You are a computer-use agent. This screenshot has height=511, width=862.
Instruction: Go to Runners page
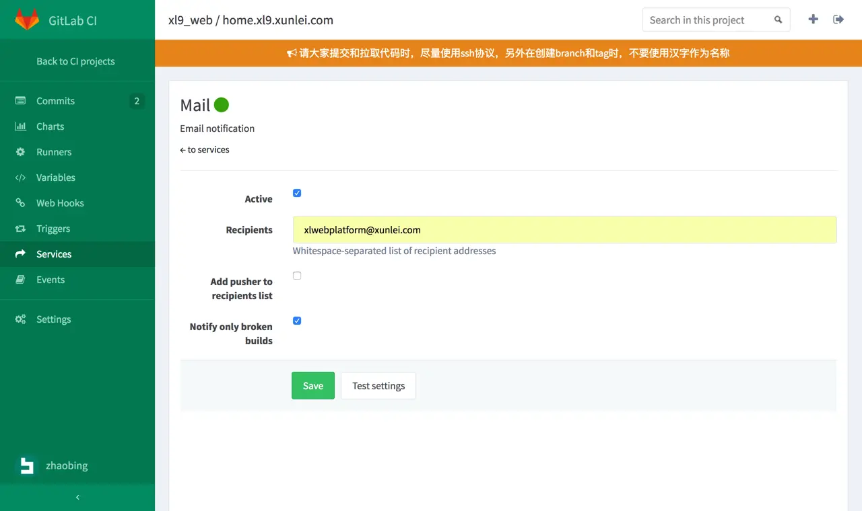tap(77, 152)
